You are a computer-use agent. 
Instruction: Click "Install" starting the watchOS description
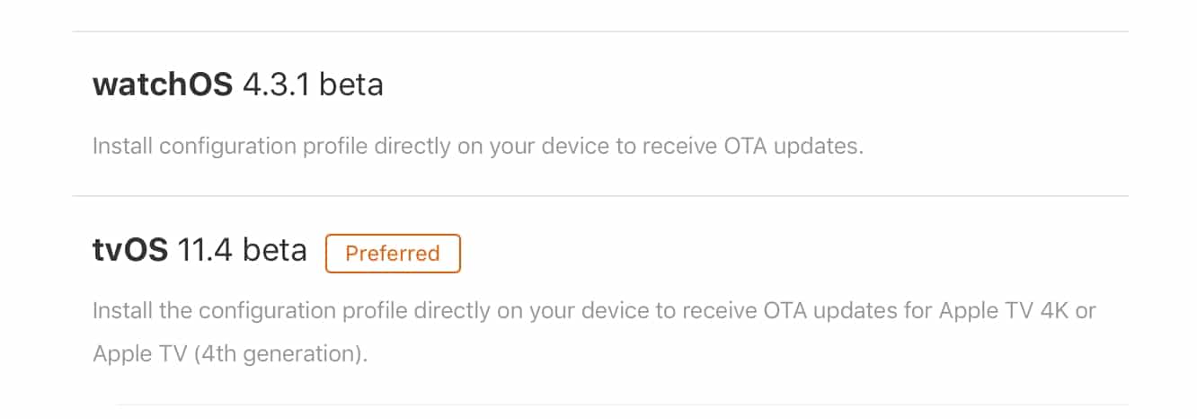[x=122, y=147]
